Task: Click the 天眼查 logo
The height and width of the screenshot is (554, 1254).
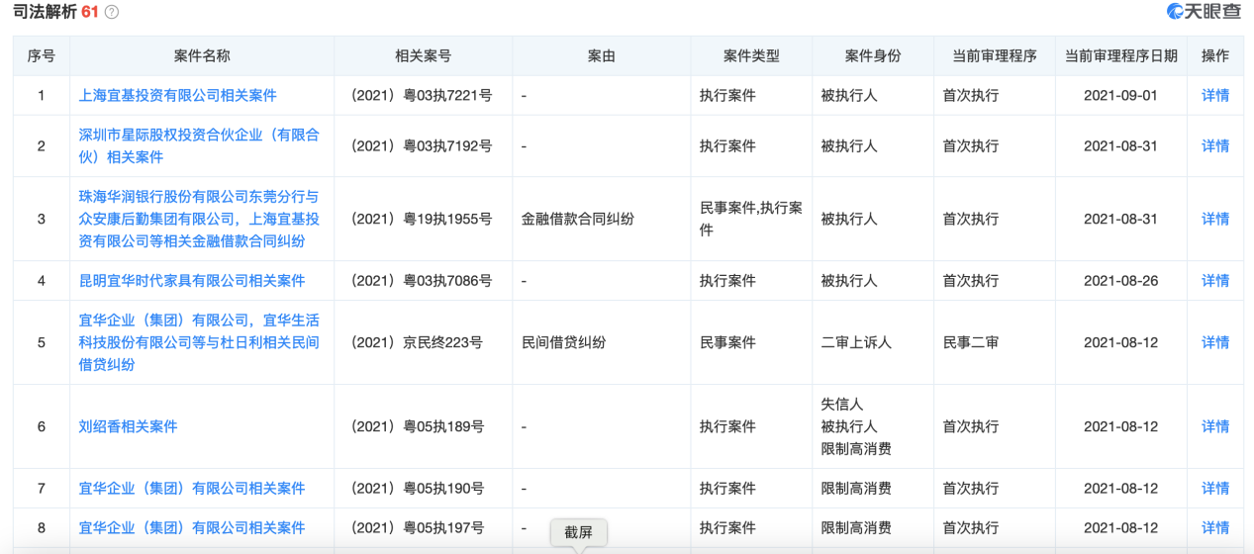Action: 1204,12
